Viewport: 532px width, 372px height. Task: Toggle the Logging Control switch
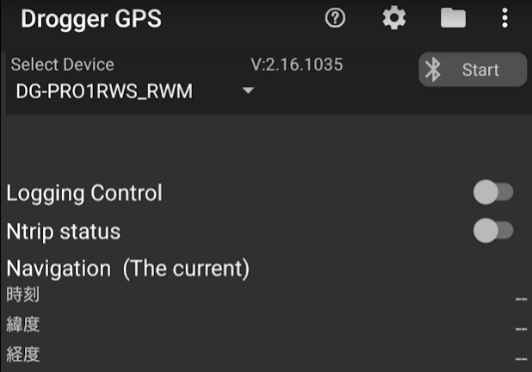493,192
